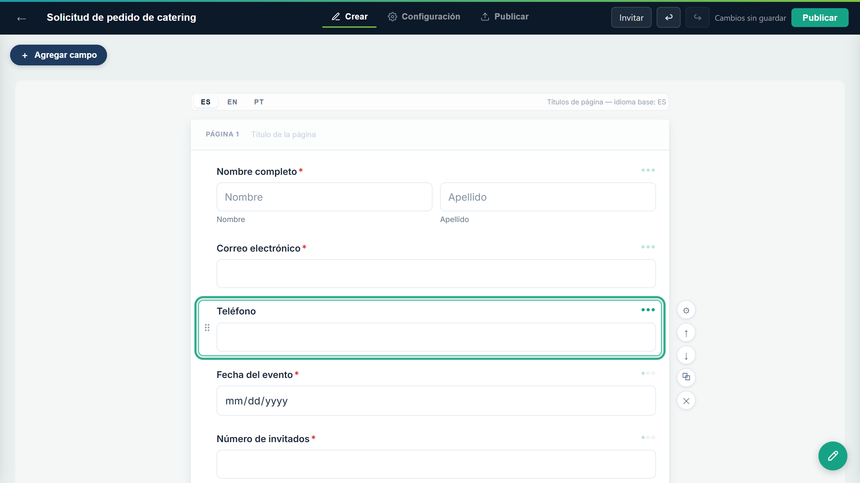Open Fecha del evento three-dot menu
The height and width of the screenshot is (483, 860).
648,373
